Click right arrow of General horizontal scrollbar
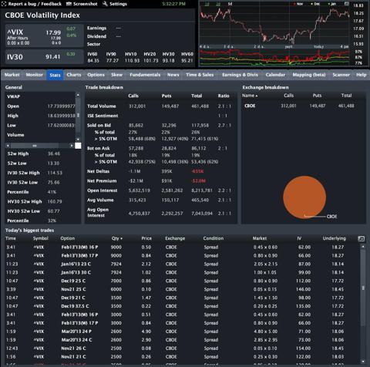This screenshot has height=367, width=370. (72, 146)
